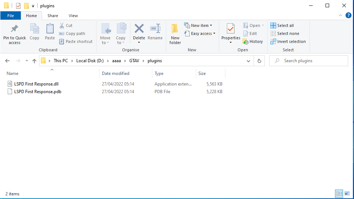
Task: Open the New item dropdown
Action: [x=198, y=25]
